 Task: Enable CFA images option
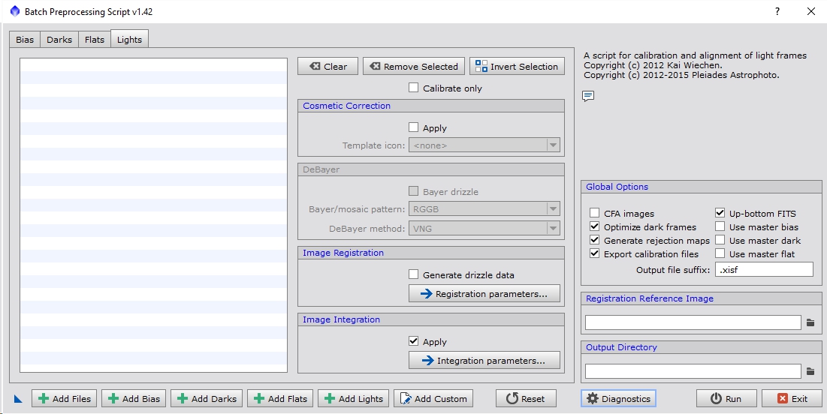594,213
